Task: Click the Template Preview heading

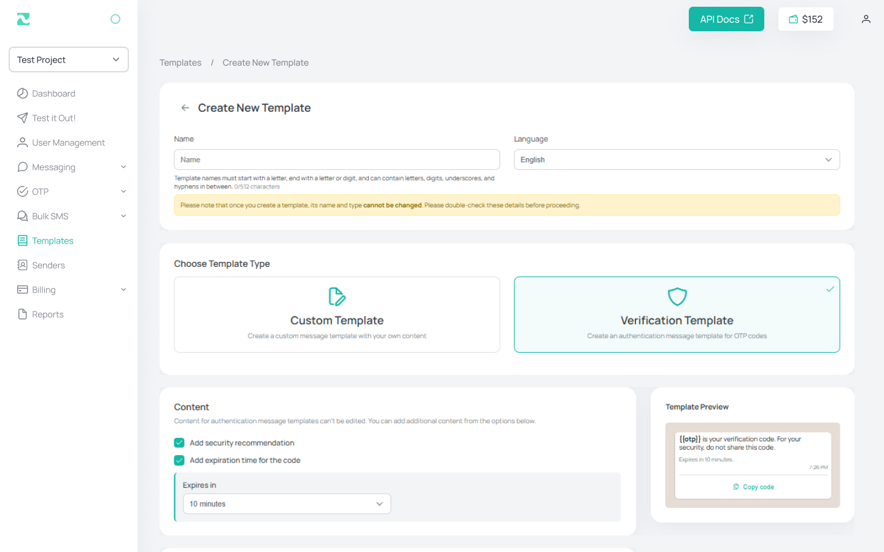Action: (x=697, y=407)
